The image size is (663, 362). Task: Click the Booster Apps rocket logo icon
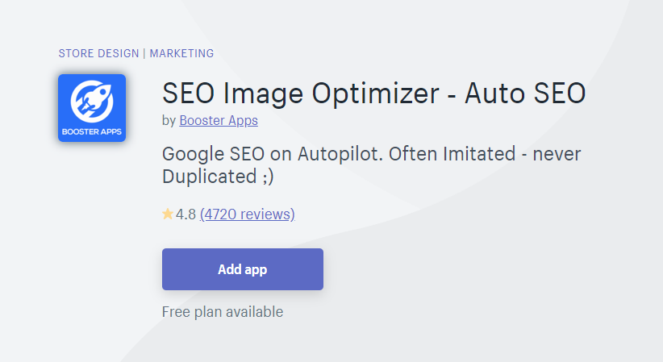(x=92, y=100)
